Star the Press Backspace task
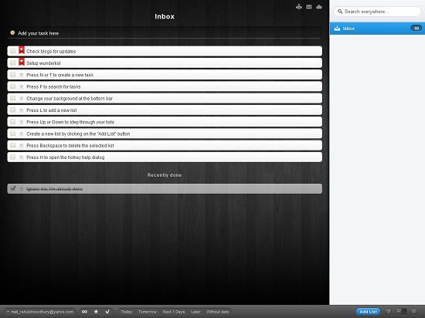Viewport: 425px width, 318px height. click(x=22, y=145)
